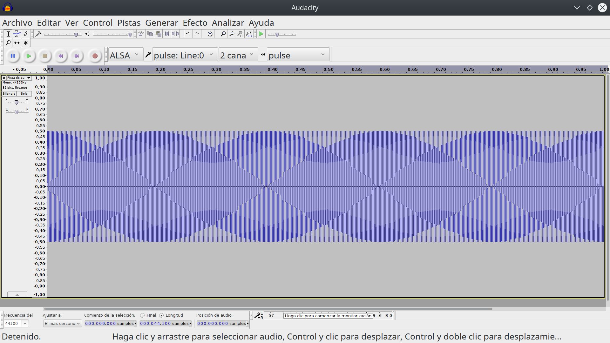This screenshot has width=610, height=343.
Task: Toggle Solo on the track
Action: click(24, 94)
